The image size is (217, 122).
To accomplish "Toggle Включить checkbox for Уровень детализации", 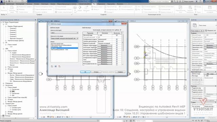I will [117, 41].
